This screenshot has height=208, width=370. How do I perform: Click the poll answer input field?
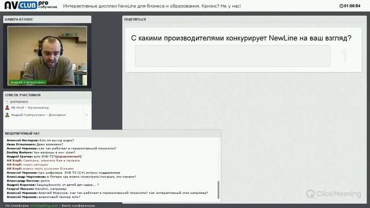(232, 56)
